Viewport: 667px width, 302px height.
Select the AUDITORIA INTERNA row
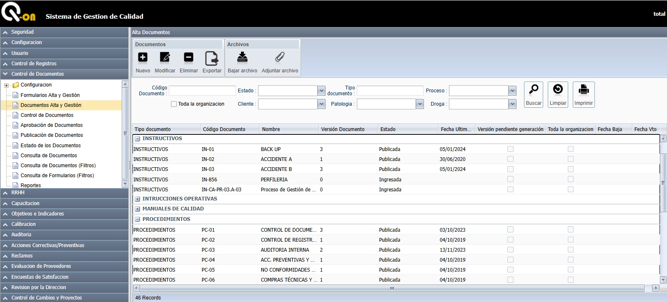pyautogui.click(x=396, y=250)
